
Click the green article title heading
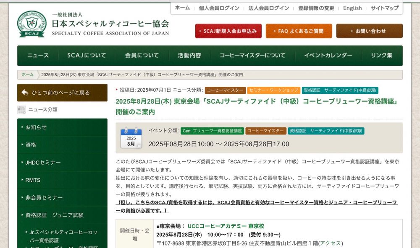pyautogui.click(x=257, y=106)
